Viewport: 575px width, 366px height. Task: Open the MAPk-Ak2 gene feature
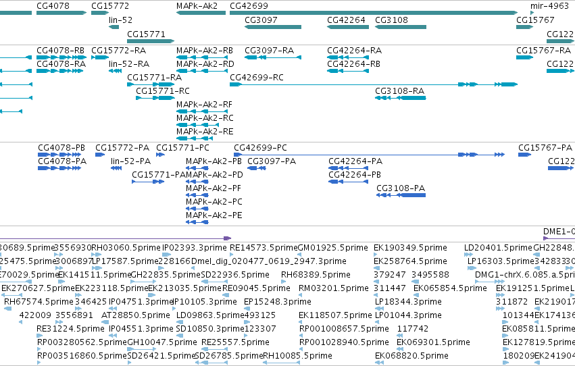tap(201, 13)
